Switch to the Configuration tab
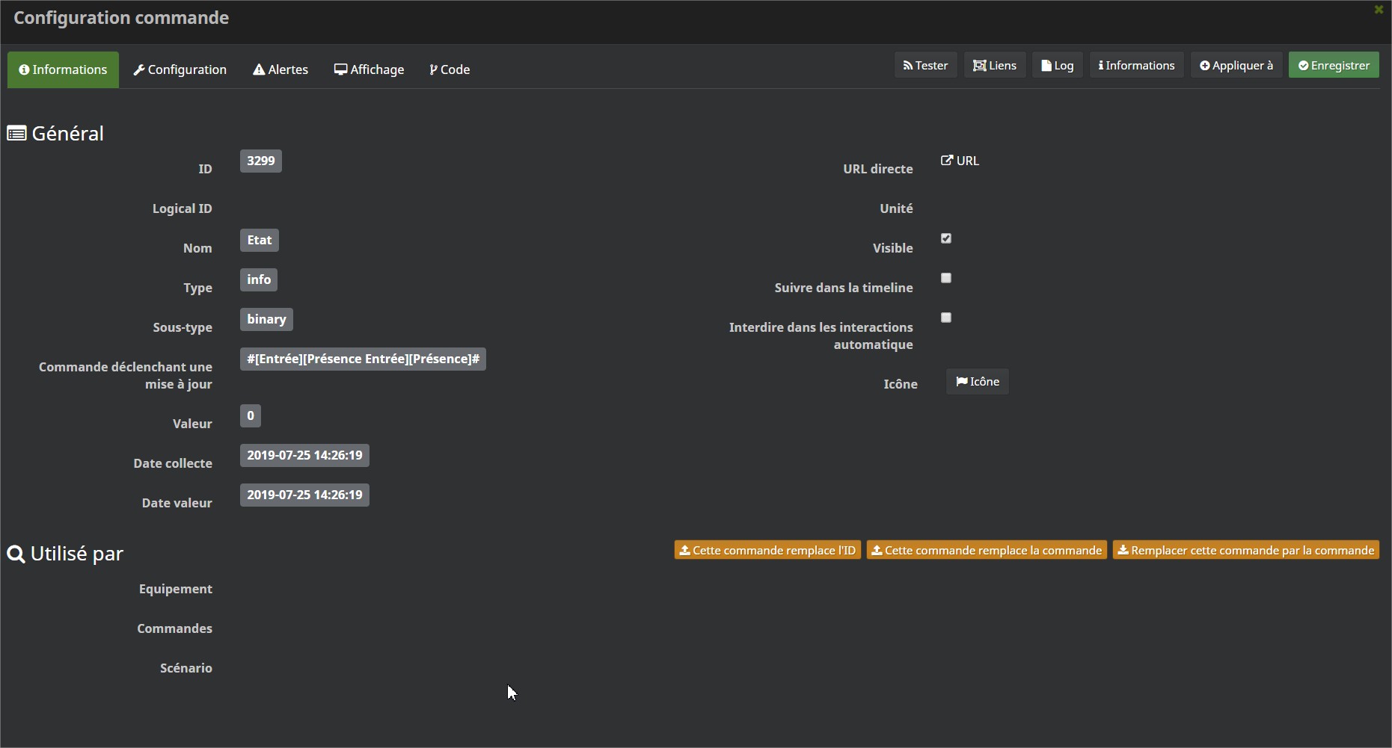 (x=180, y=69)
